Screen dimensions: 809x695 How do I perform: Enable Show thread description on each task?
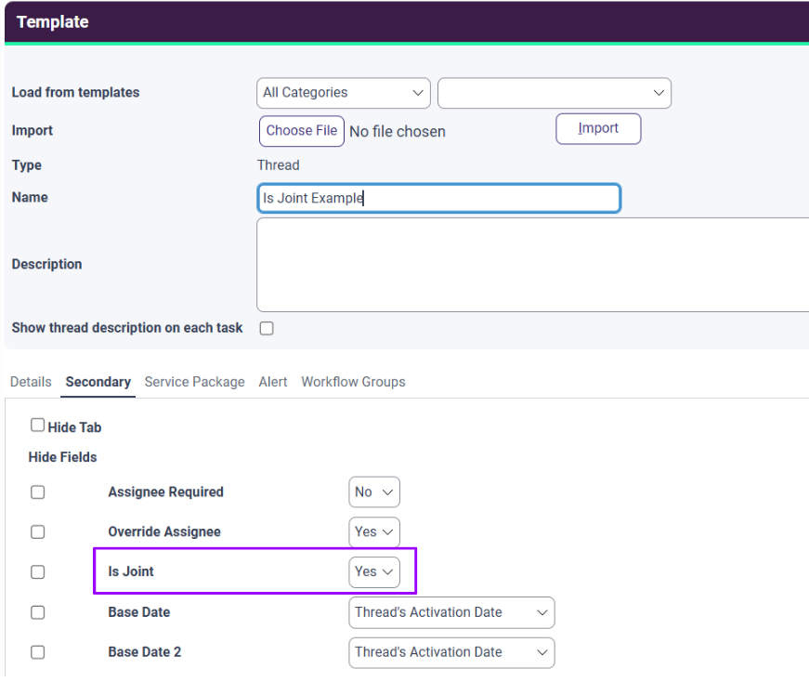click(267, 328)
